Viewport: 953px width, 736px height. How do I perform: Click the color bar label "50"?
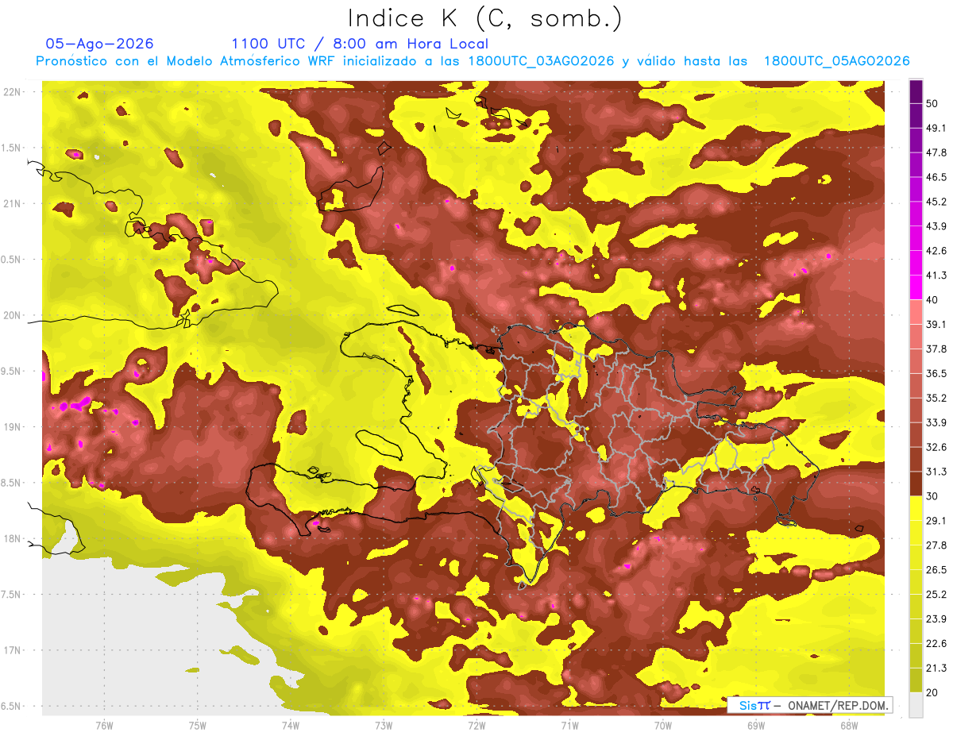coord(932,103)
